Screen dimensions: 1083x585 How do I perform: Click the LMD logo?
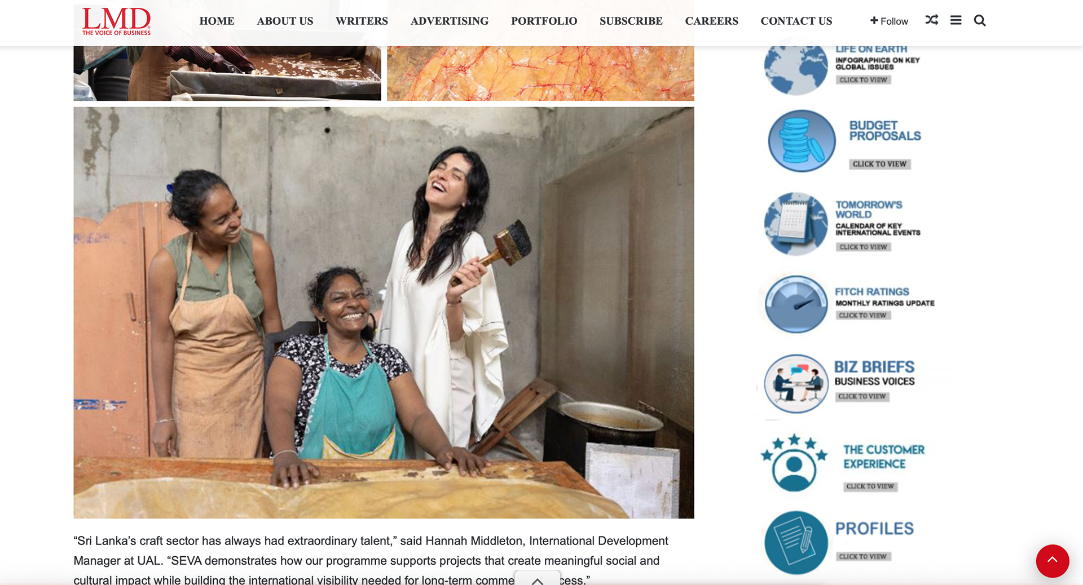pos(116,21)
